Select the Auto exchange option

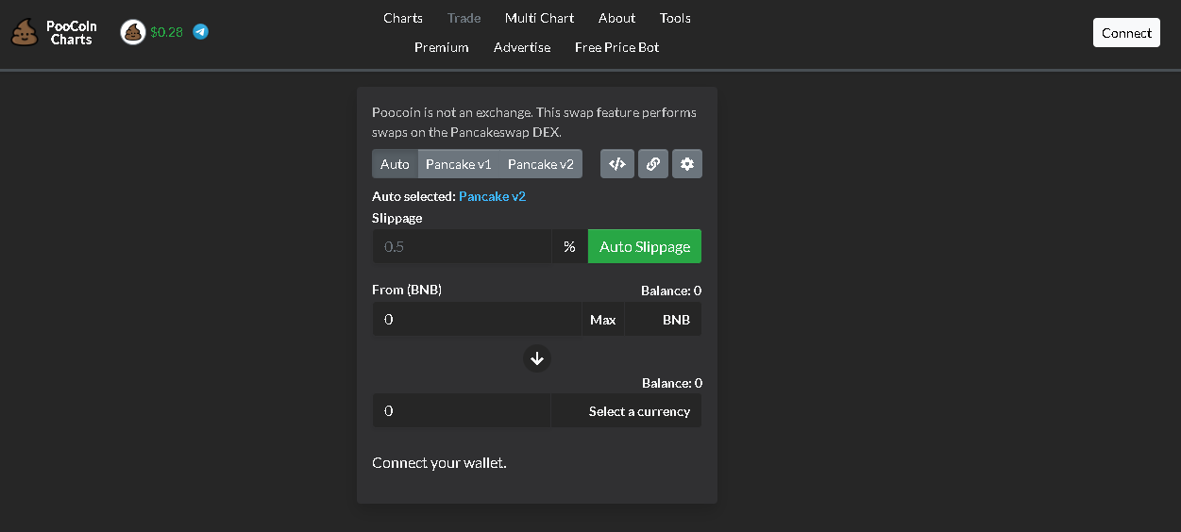click(x=395, y=164)
